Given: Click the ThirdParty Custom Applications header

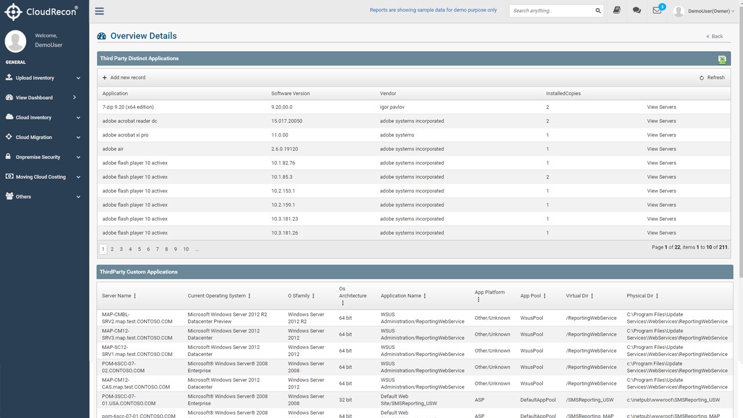Looking at the screenshot, I should point(138,272).
